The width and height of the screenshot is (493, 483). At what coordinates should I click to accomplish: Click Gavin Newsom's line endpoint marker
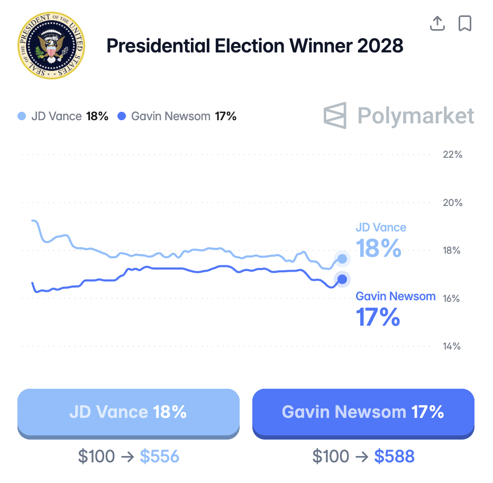342,279
